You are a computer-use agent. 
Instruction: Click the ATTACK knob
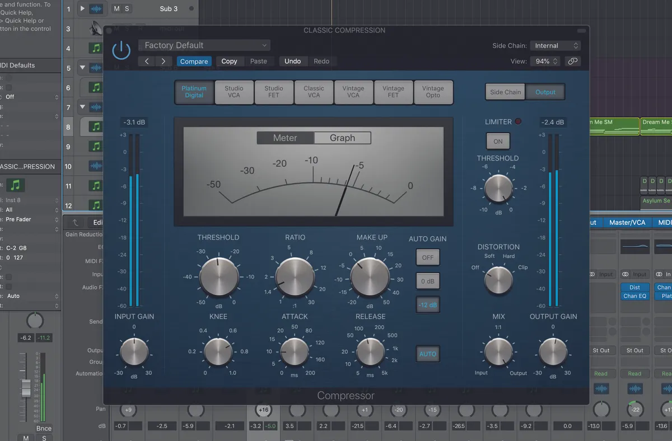point(295,351)
